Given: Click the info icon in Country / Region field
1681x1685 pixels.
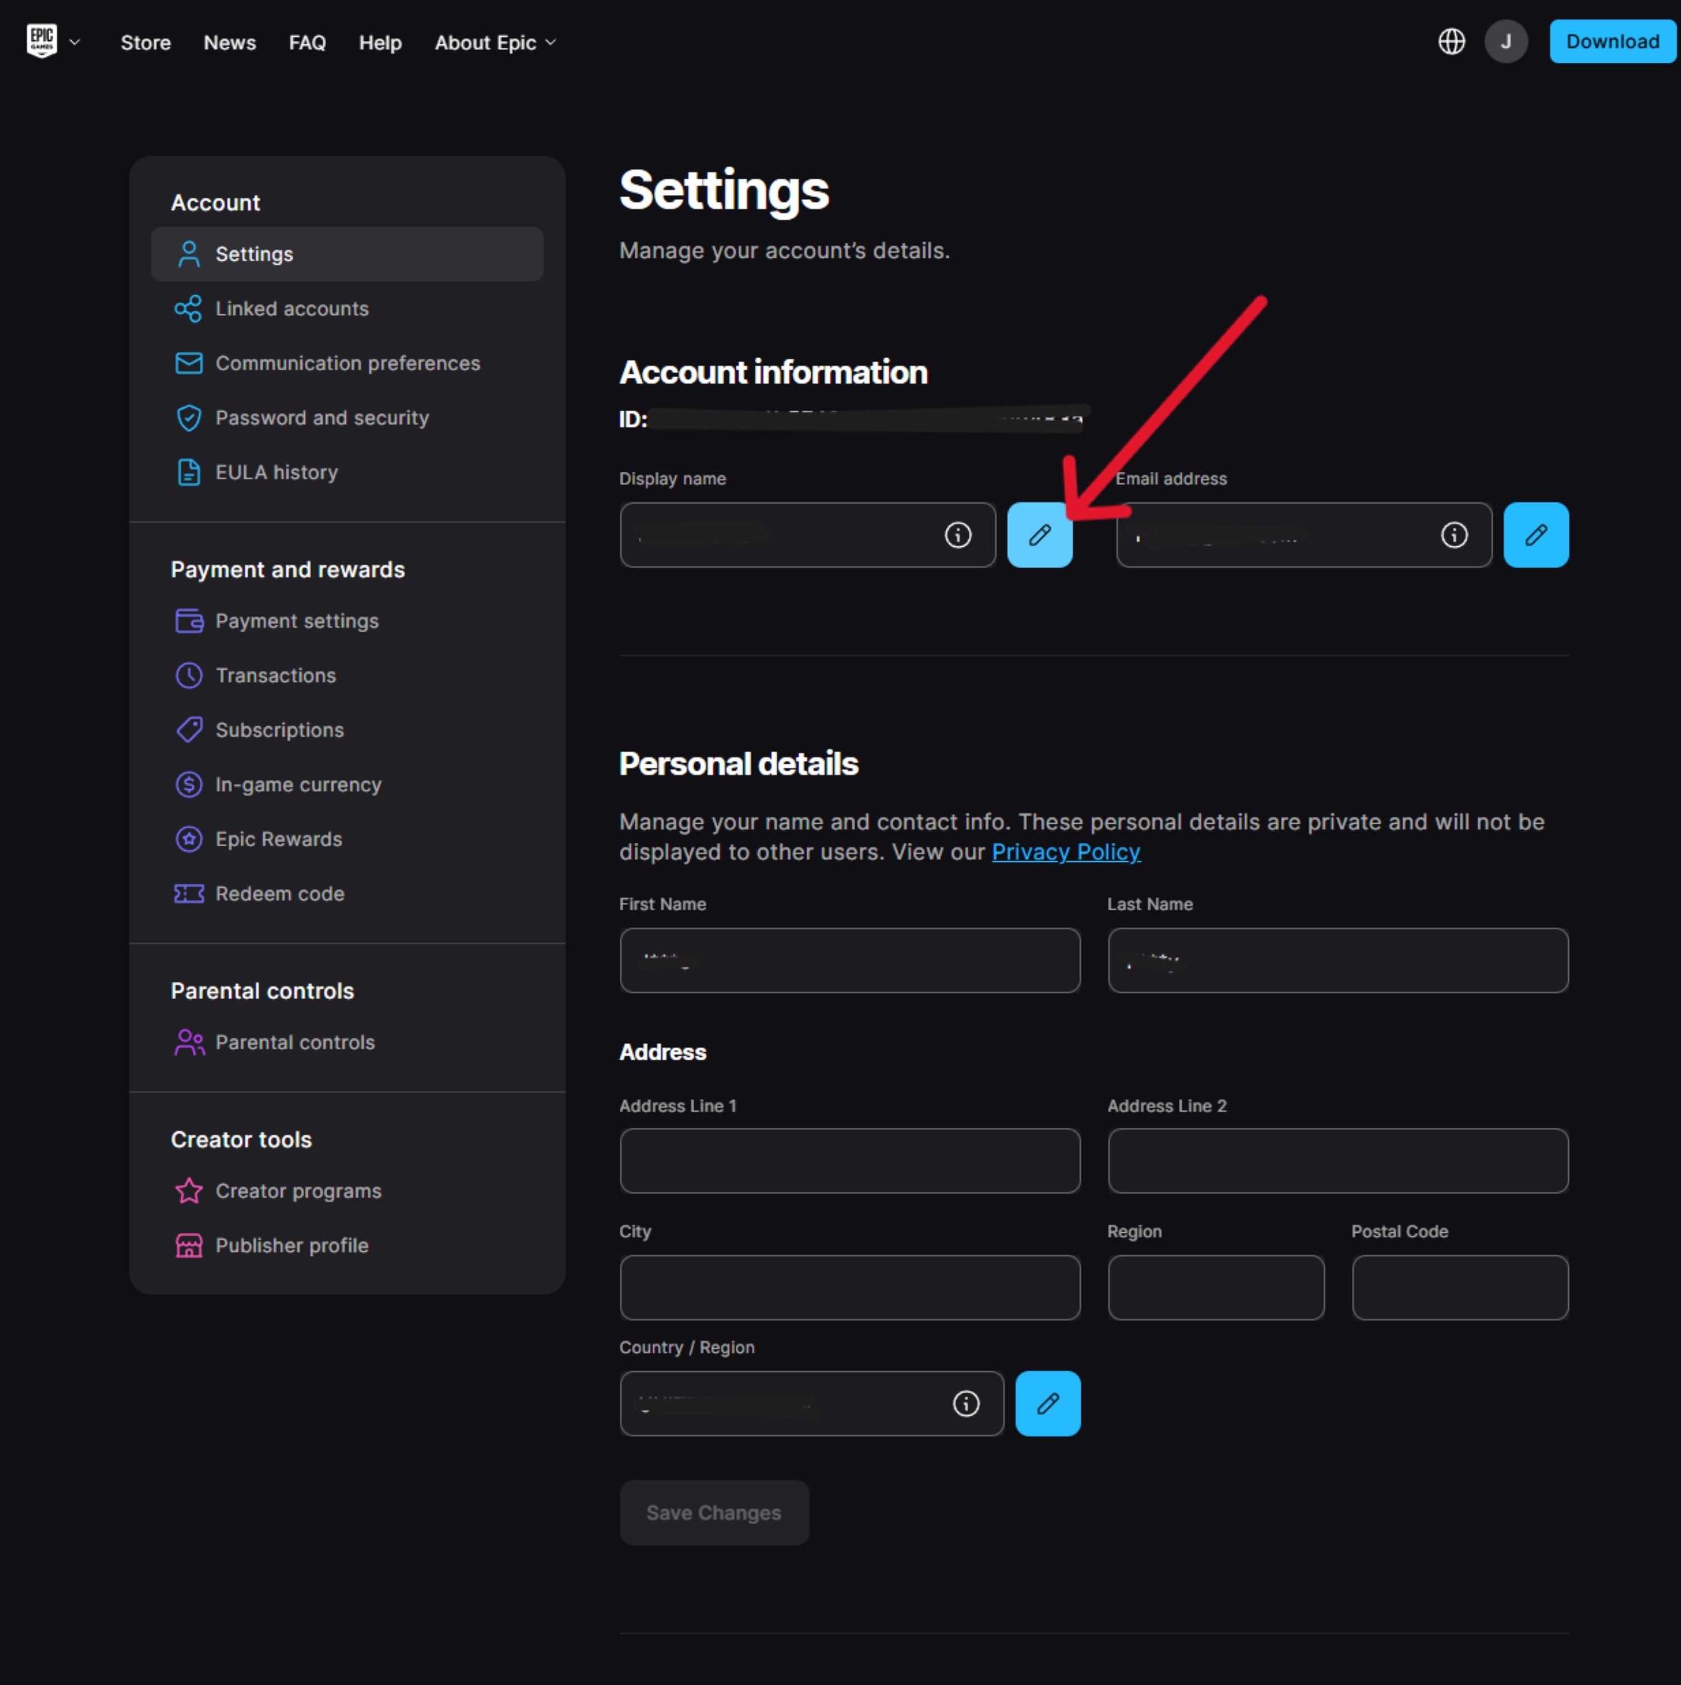Looking at the screenshot, I should tap(965, 1403).
